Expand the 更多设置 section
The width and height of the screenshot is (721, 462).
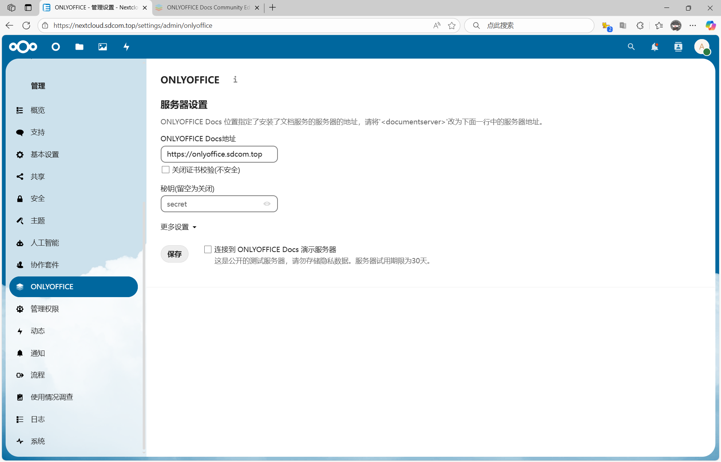178,227
